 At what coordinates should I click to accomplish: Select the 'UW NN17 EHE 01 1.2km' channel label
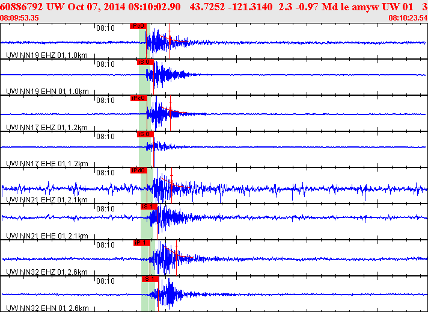pyautogui.click(x=47, y=163)
